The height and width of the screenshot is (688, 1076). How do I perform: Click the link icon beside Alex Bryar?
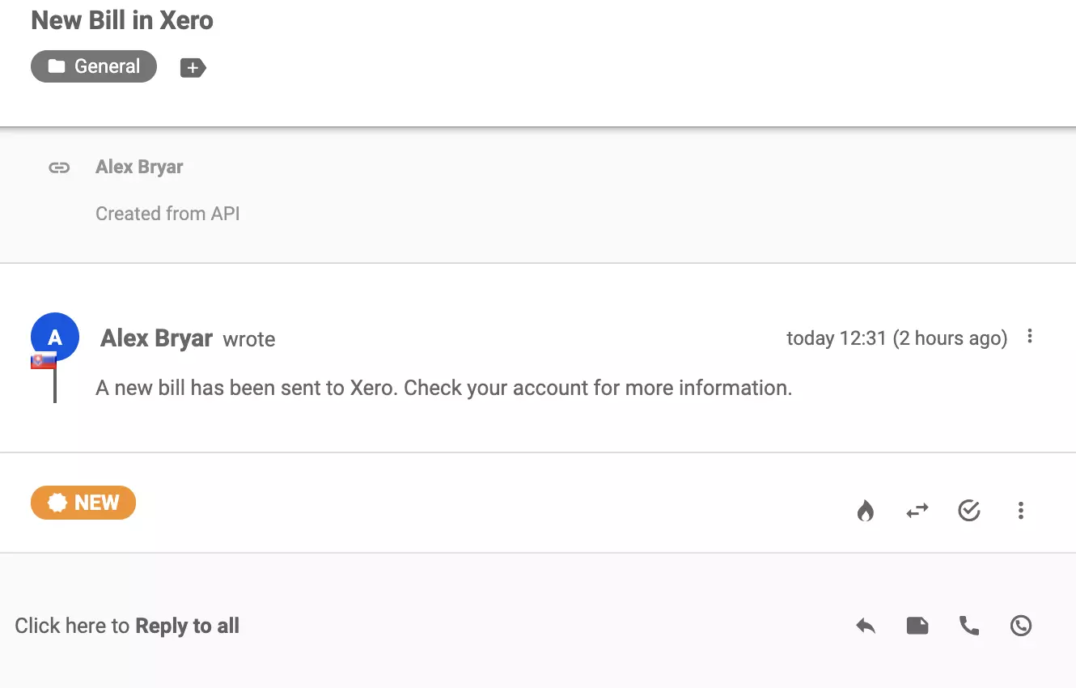click(59, 168)
